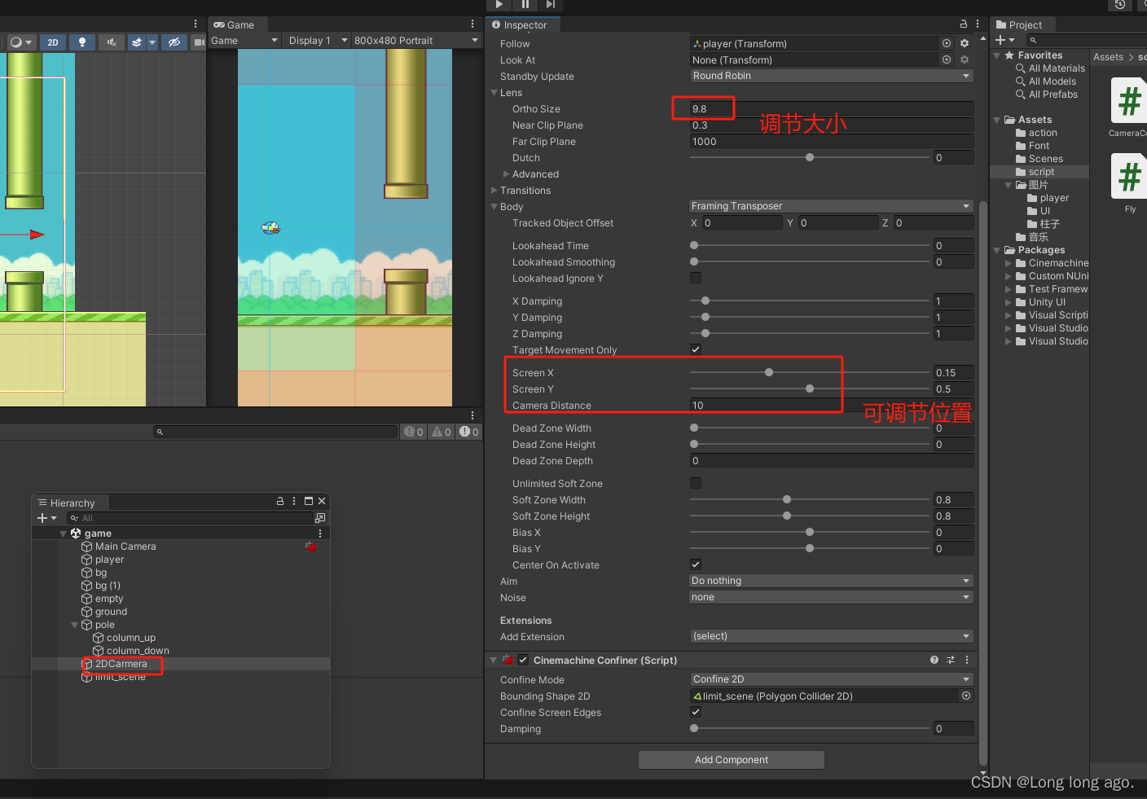Open Cinemachine Confiner component options menu
The height and width of the screenshot is (799, 1147).
[967, 660]
